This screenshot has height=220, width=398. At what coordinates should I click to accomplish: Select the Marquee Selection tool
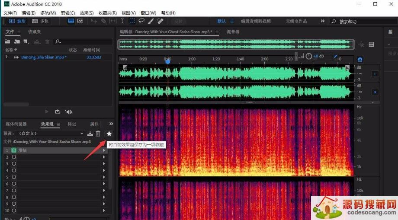point(132,21)
